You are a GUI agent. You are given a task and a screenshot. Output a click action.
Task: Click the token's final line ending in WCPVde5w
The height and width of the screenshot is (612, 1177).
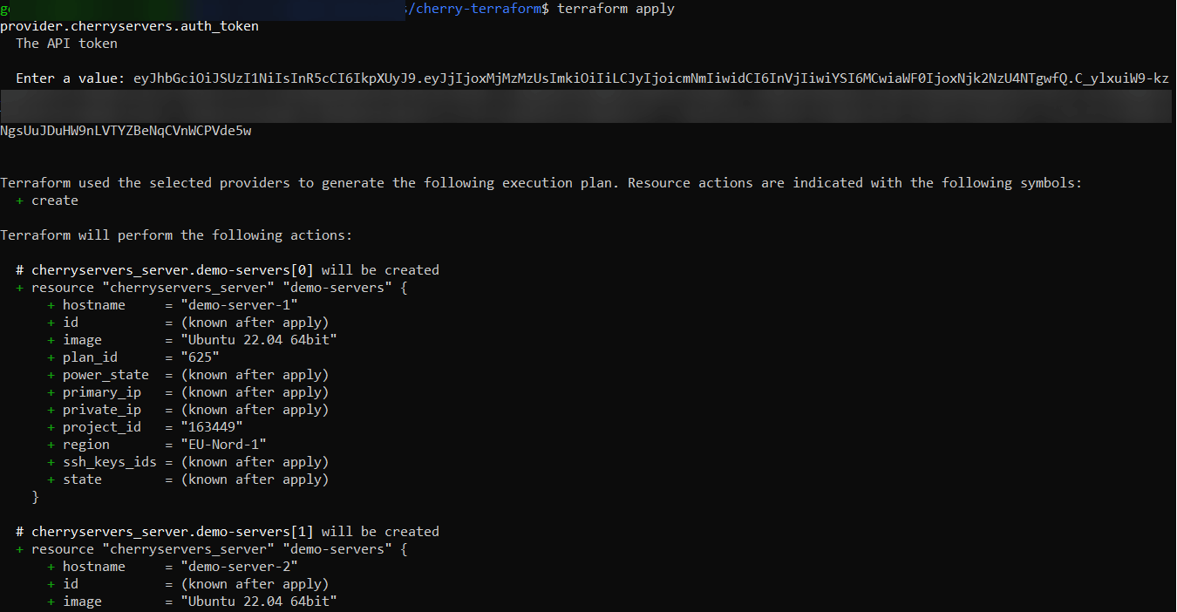click(126, 131)
